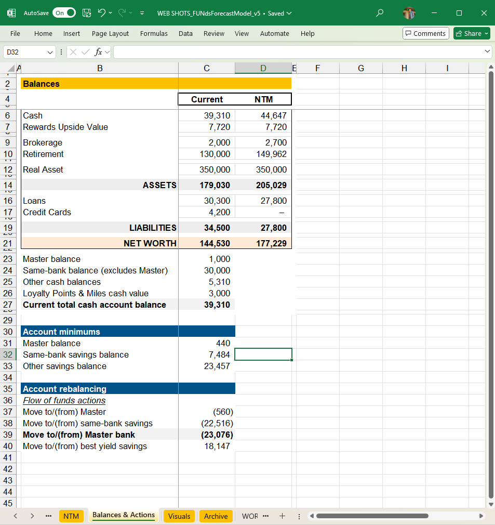Select column G header
The image size is (495, 525).
point(361,68)
